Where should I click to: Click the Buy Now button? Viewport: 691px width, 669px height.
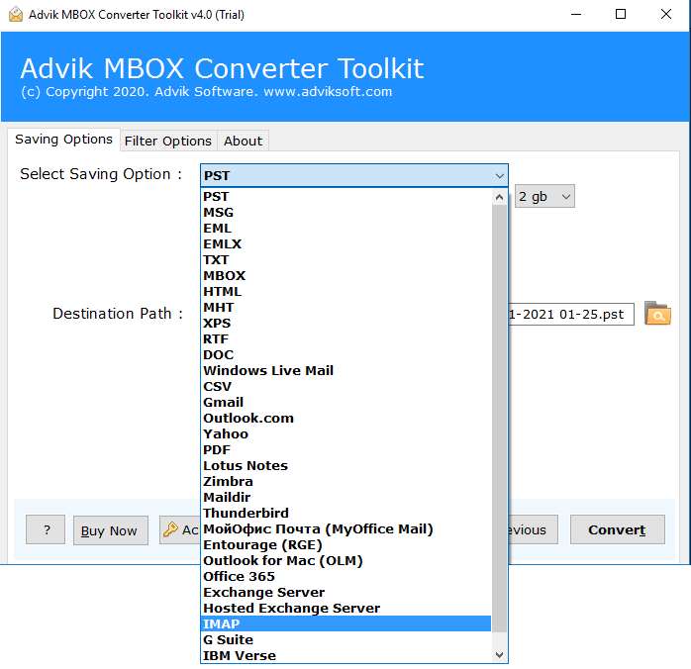point(110,530)
